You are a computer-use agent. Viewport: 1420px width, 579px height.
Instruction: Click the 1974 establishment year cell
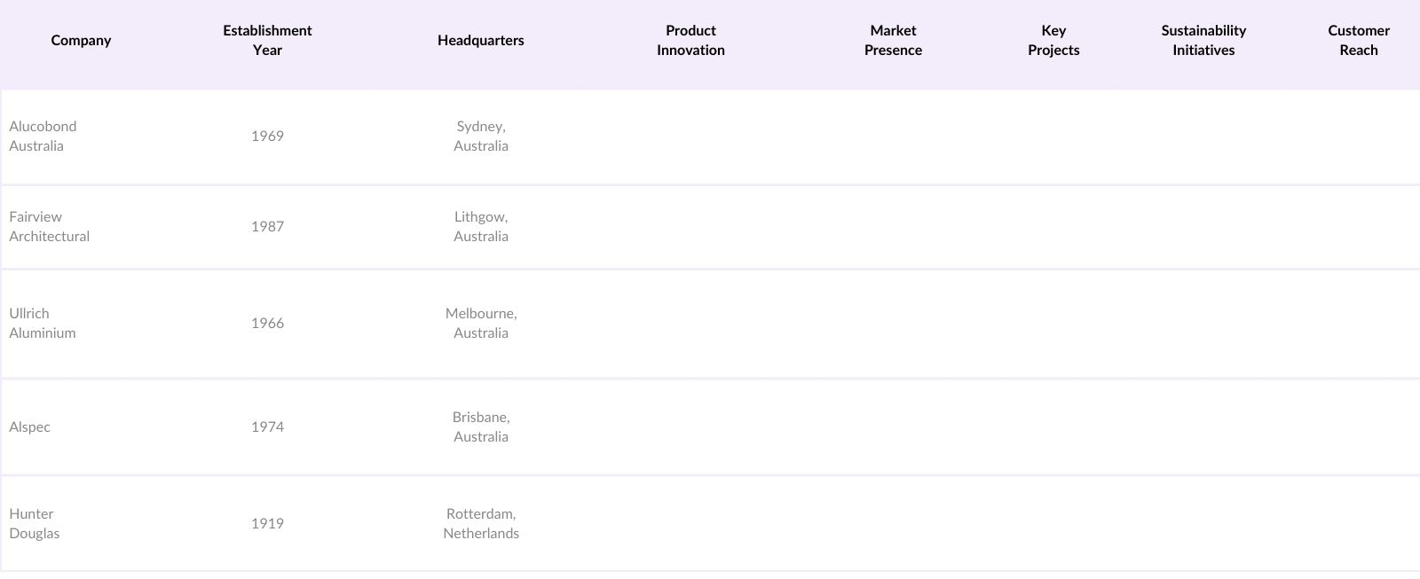(x=267, y=426)
